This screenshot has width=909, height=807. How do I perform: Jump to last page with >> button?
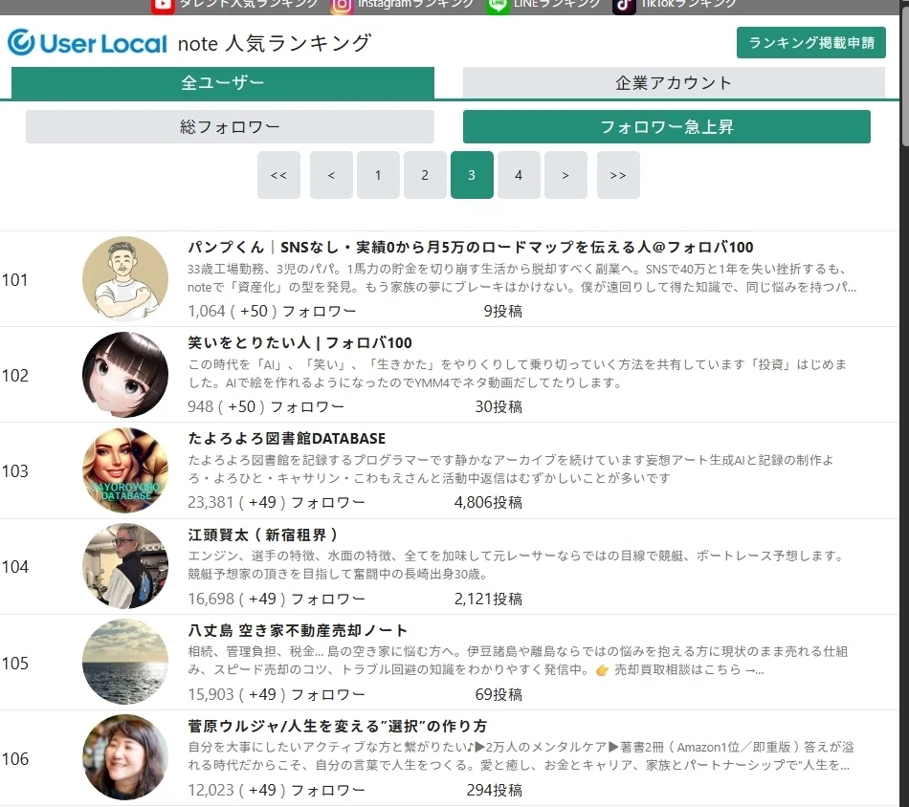[618, 175]
